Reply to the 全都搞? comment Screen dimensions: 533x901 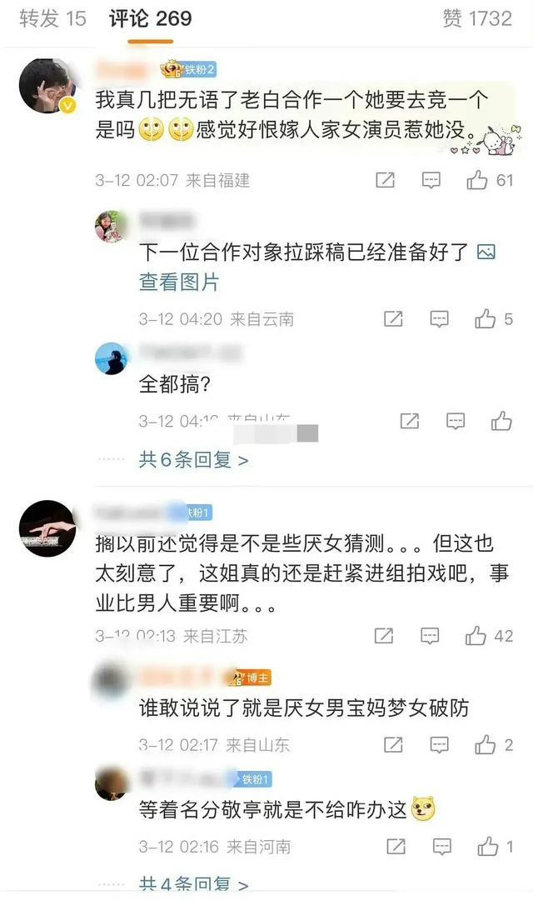[456, 421]
